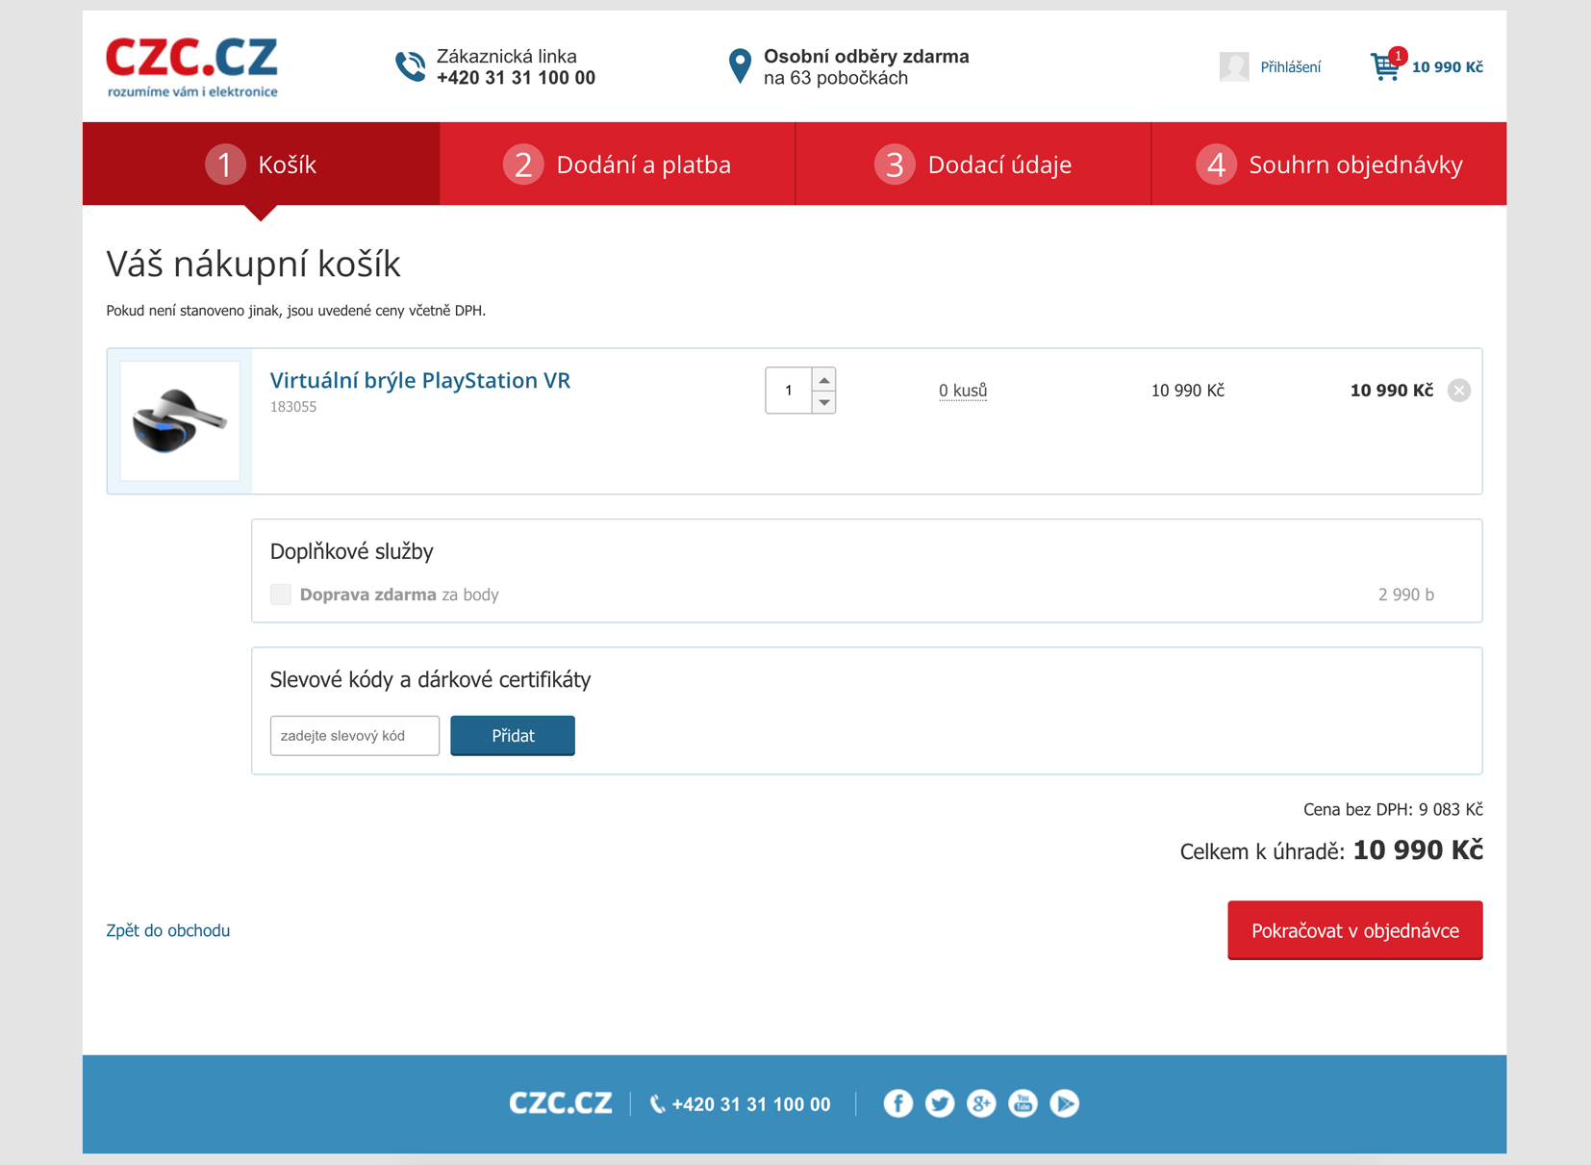This screenshot has height=1165, width=1591.
Task: Go to Dodací údaje step
Action: coord(973,164)
